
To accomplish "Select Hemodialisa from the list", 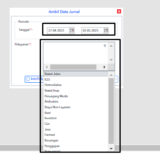I will 75,85.
